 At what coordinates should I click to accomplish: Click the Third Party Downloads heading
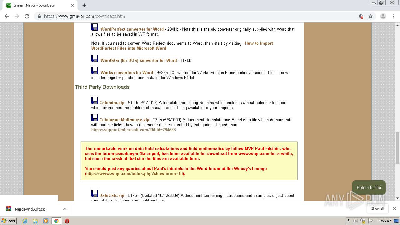(x=102, y=87)
